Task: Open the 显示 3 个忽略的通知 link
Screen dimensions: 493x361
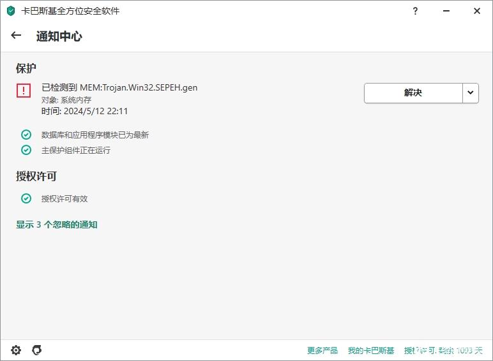Action: pyautogui.click(x=57, y=225)
